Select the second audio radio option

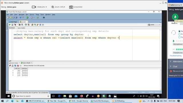pyautogui.click(x=179, y=34)
